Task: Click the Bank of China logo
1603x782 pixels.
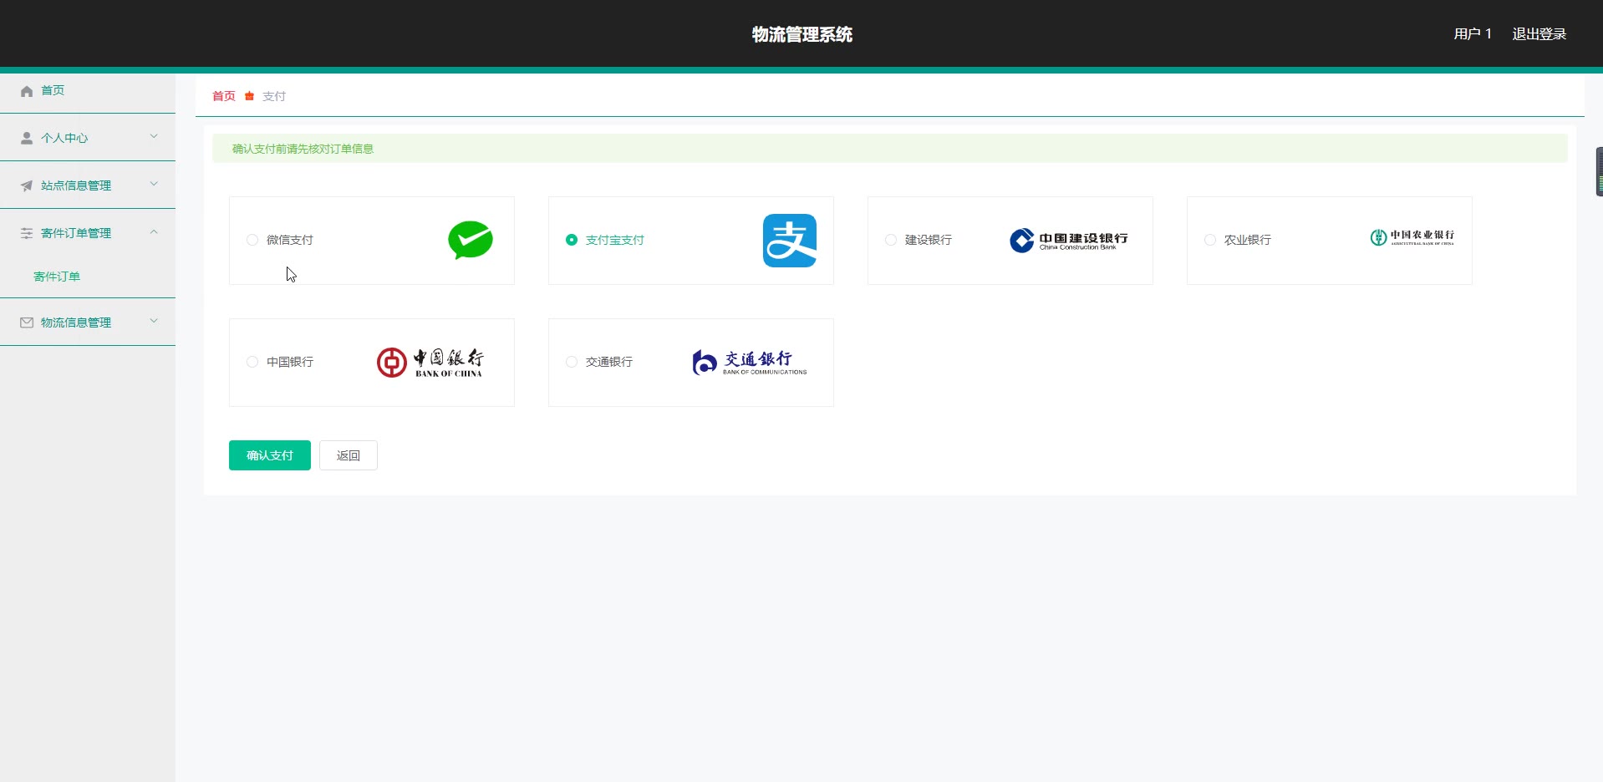Action: 430,363
